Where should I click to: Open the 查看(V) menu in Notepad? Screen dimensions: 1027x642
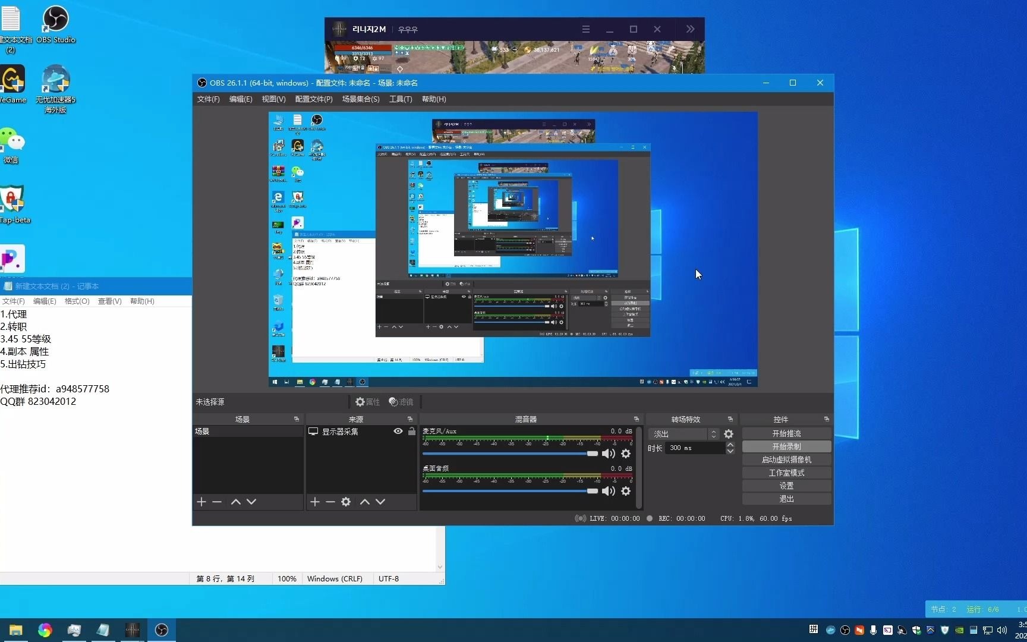pyautogui.click(x=110, y=301)
